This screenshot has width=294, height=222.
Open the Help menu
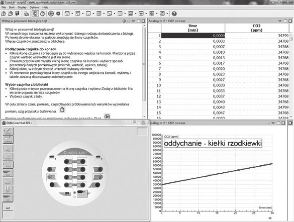pyautogui.click(x=45, y=8)
